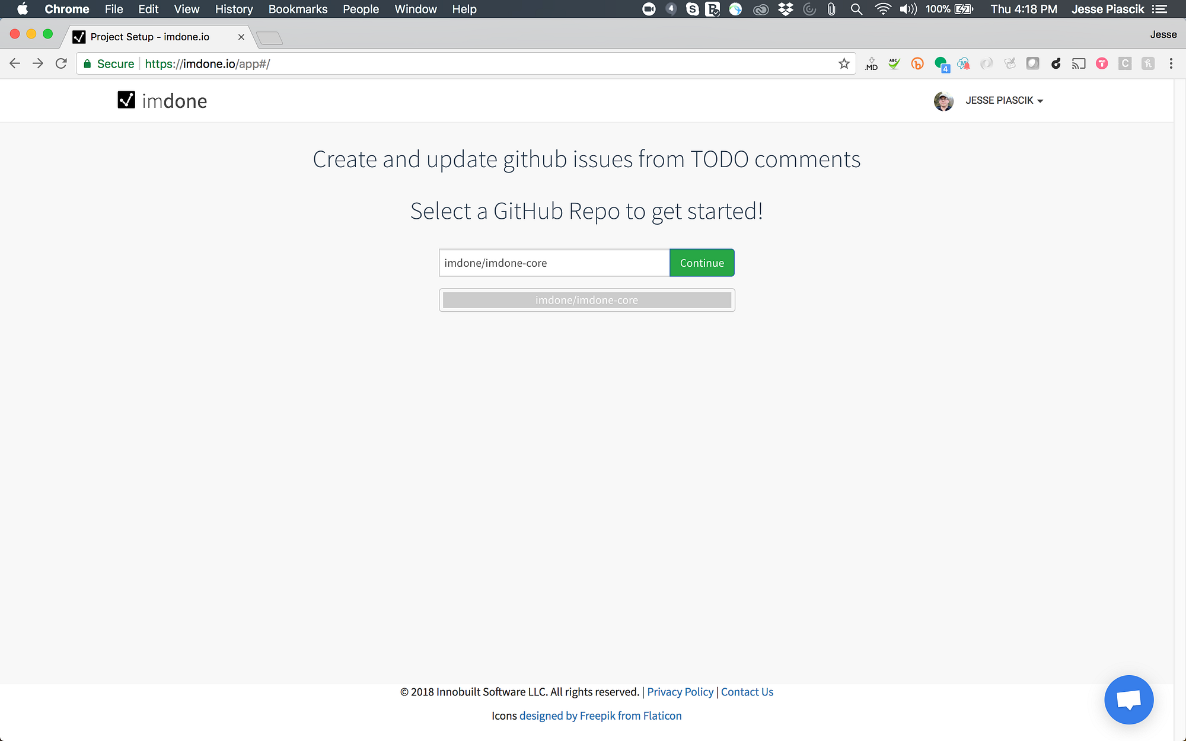Follow the Contact Us link
1186x741 pixels.
point(747,692)
